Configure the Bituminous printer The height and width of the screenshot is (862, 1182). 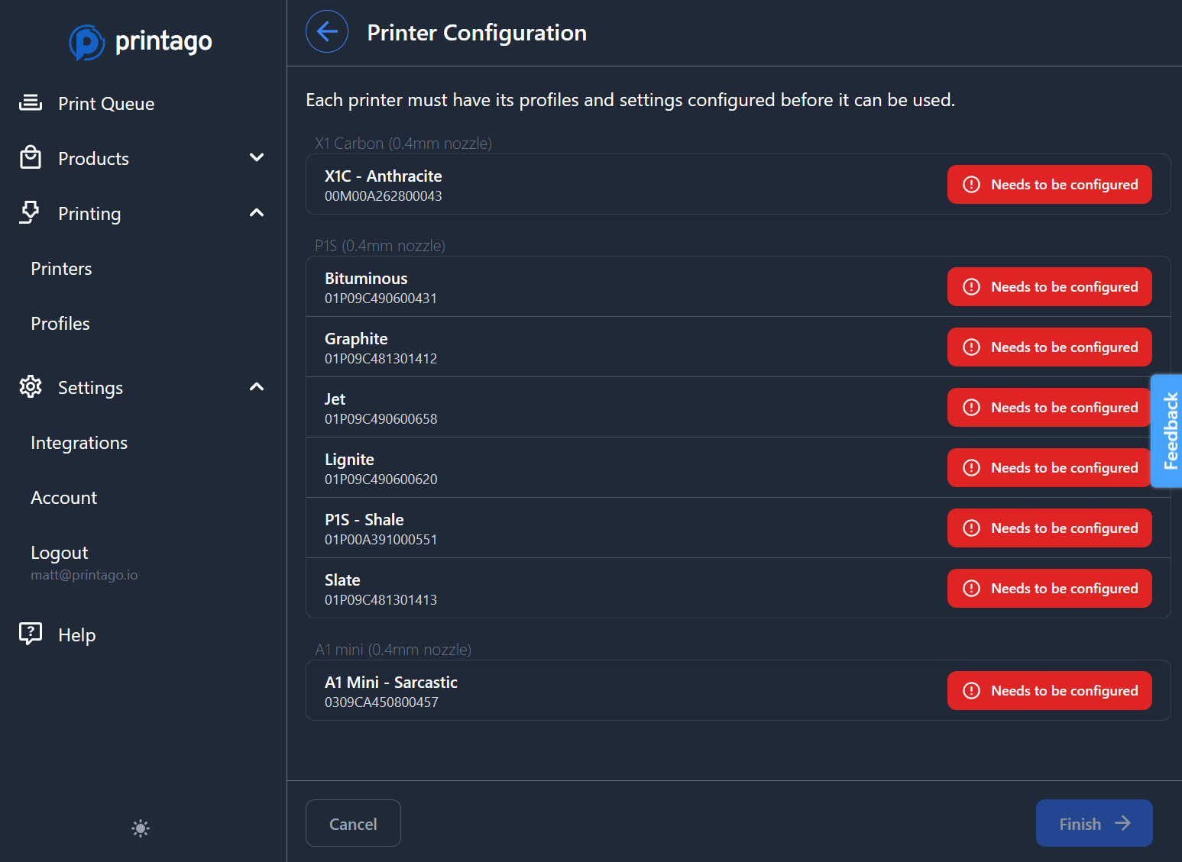[1049, 287]
